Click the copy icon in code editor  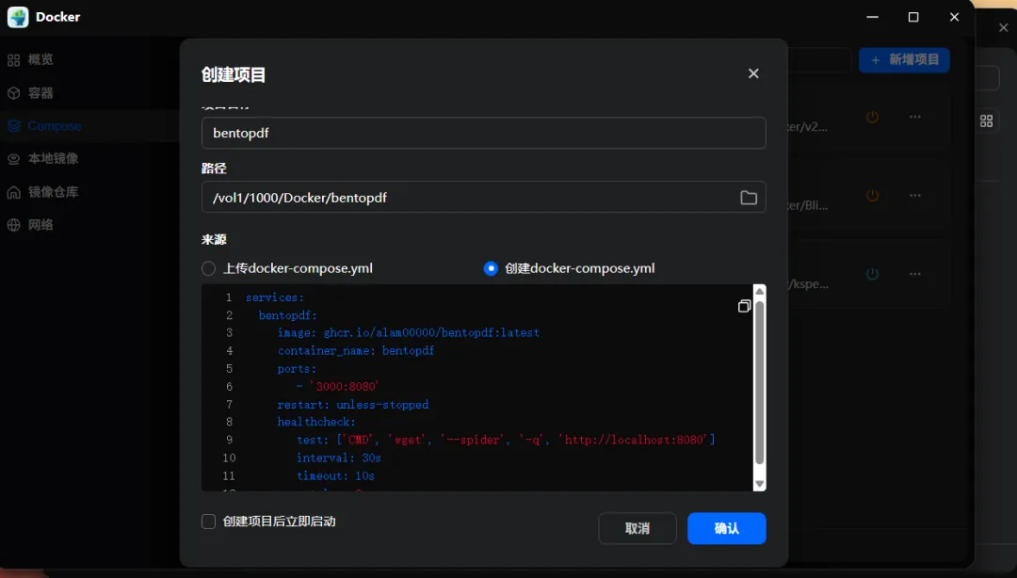(x=744, y=306)
